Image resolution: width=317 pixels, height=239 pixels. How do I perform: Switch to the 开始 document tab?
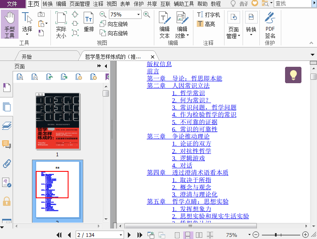[x=26, y=57]
